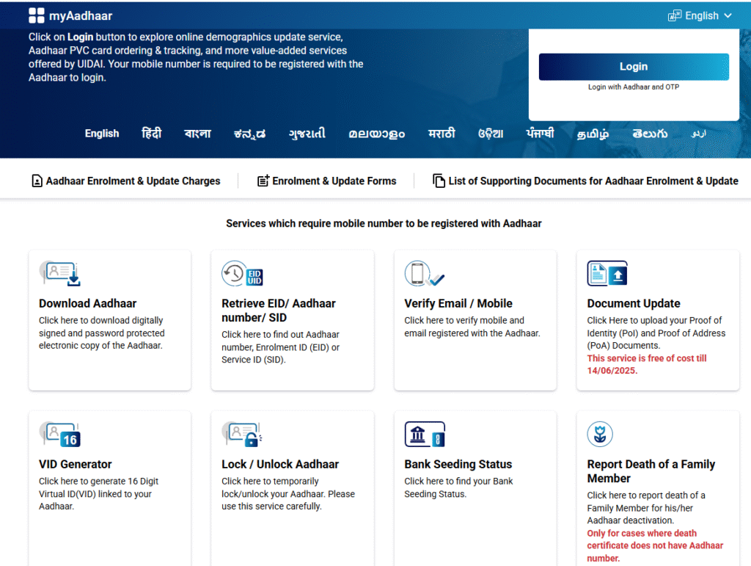Select the Tamil (தமிழ்) language option

[593, 134]
